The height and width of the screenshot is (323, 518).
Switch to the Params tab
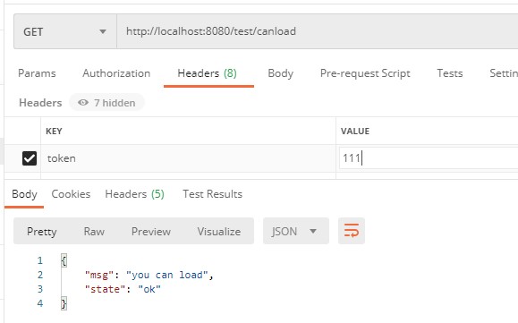[37, 73]
